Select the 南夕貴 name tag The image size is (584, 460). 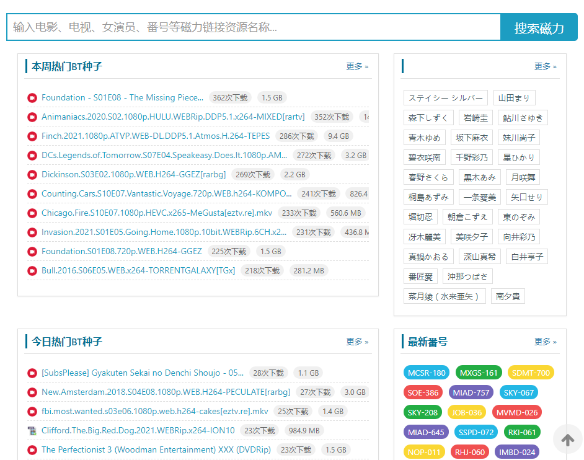click(508, 296)
